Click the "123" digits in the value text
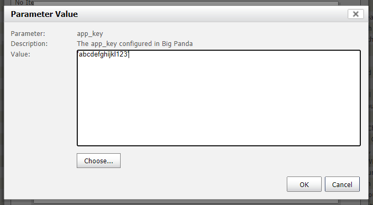This screenshot has width=373, height=205. [121, 54]
